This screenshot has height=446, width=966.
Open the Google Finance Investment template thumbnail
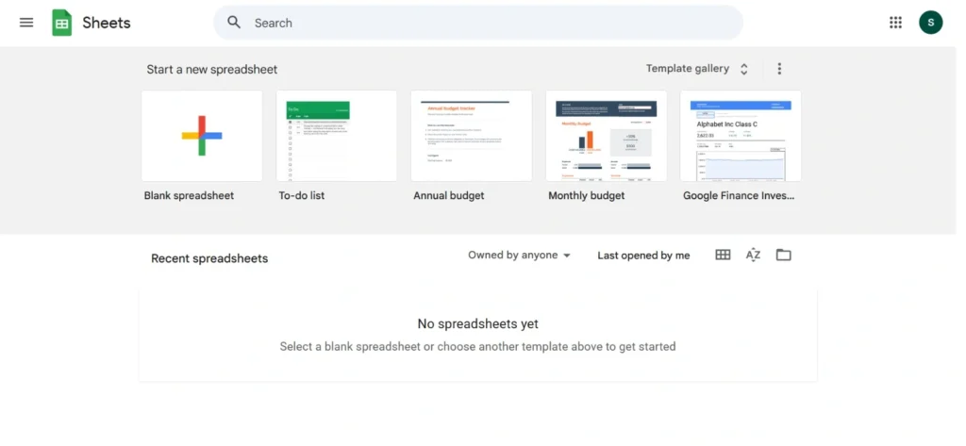tap(741, 136)
